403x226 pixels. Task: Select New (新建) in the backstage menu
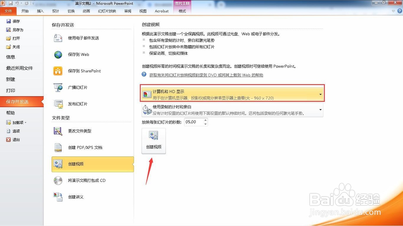10,79
